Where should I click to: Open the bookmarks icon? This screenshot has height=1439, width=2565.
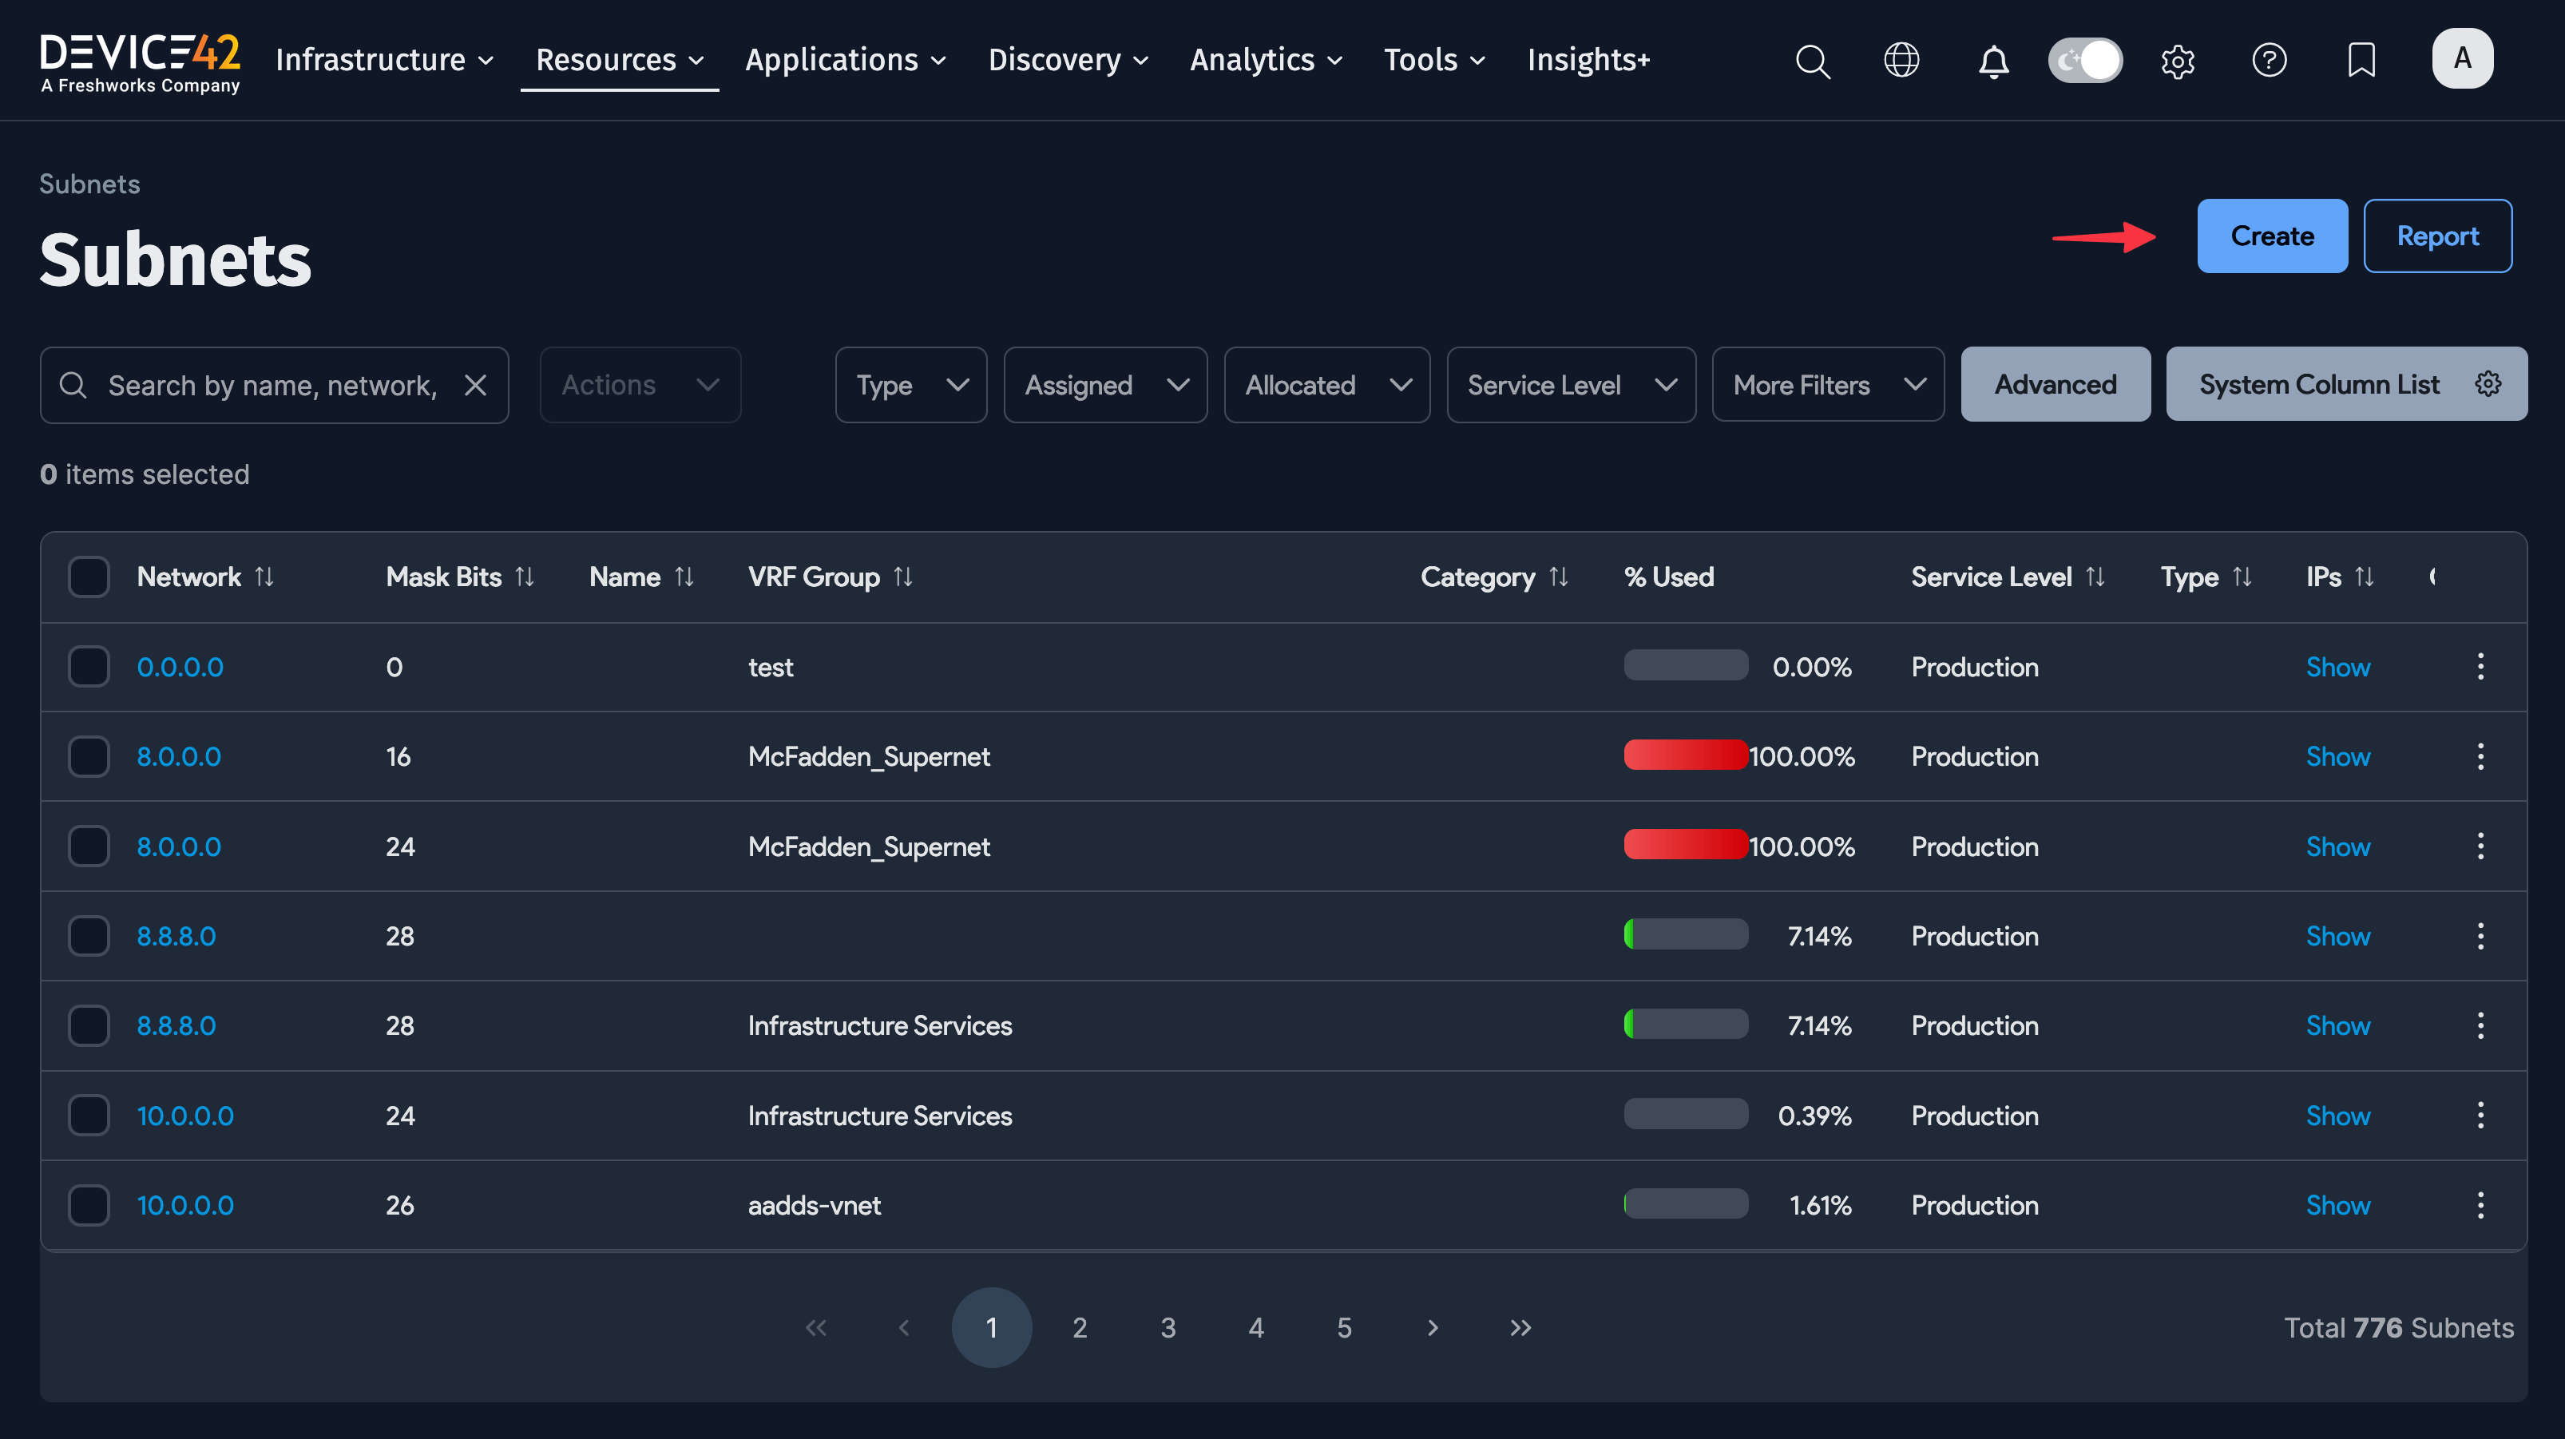pos(2361,61)
